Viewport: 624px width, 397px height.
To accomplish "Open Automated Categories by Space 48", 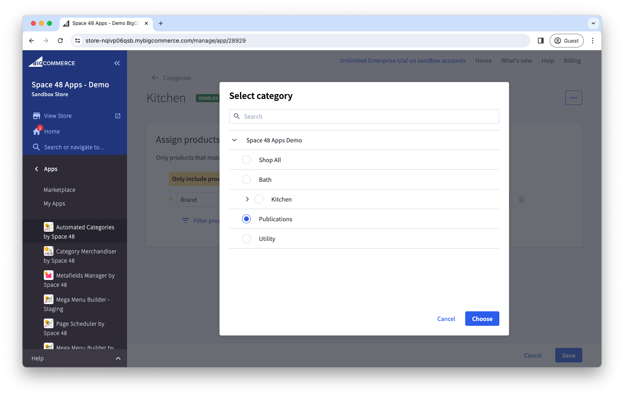I will (x=75, y=232).
